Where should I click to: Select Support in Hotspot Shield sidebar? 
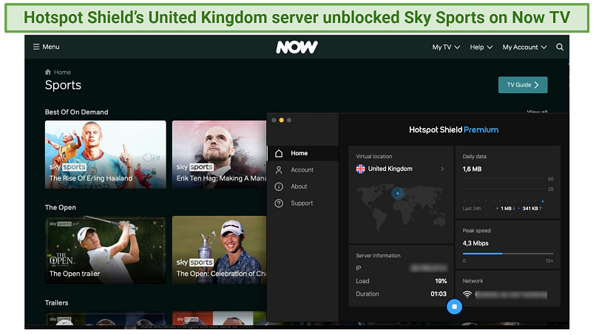[303, 203]
